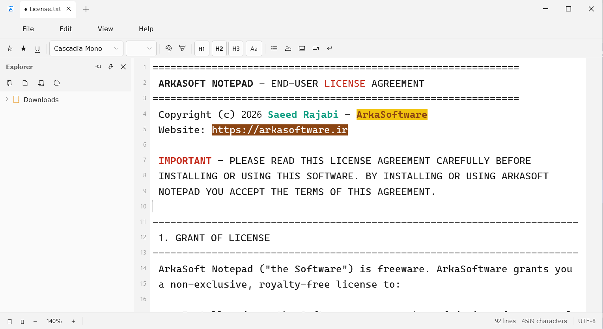
Task: Click the filled star icon in toolbar
Action: pos(24,48)
